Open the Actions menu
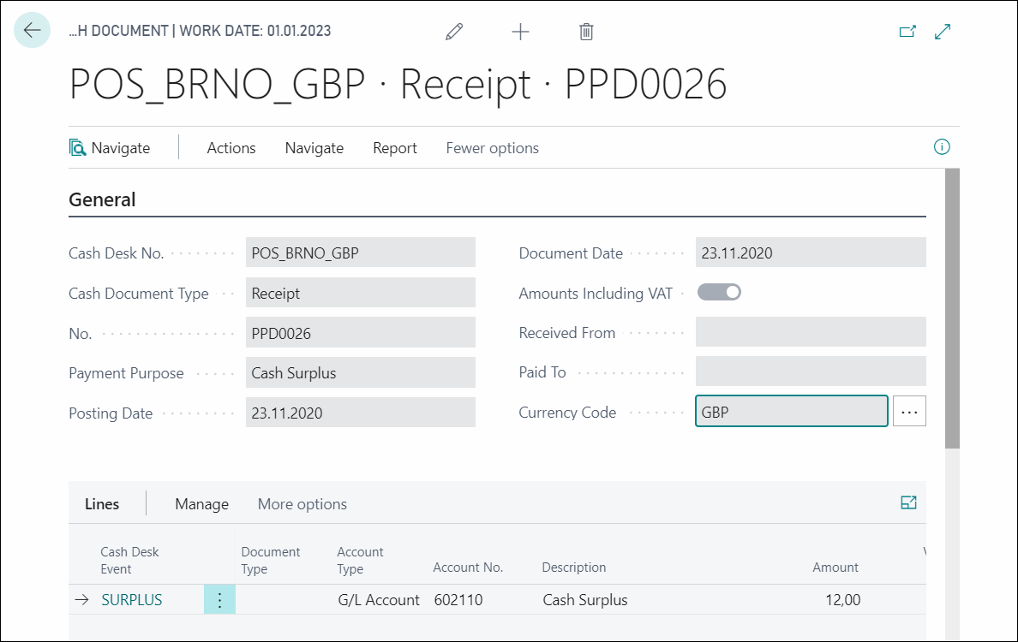1018x642 pixels. pos(231,148)
